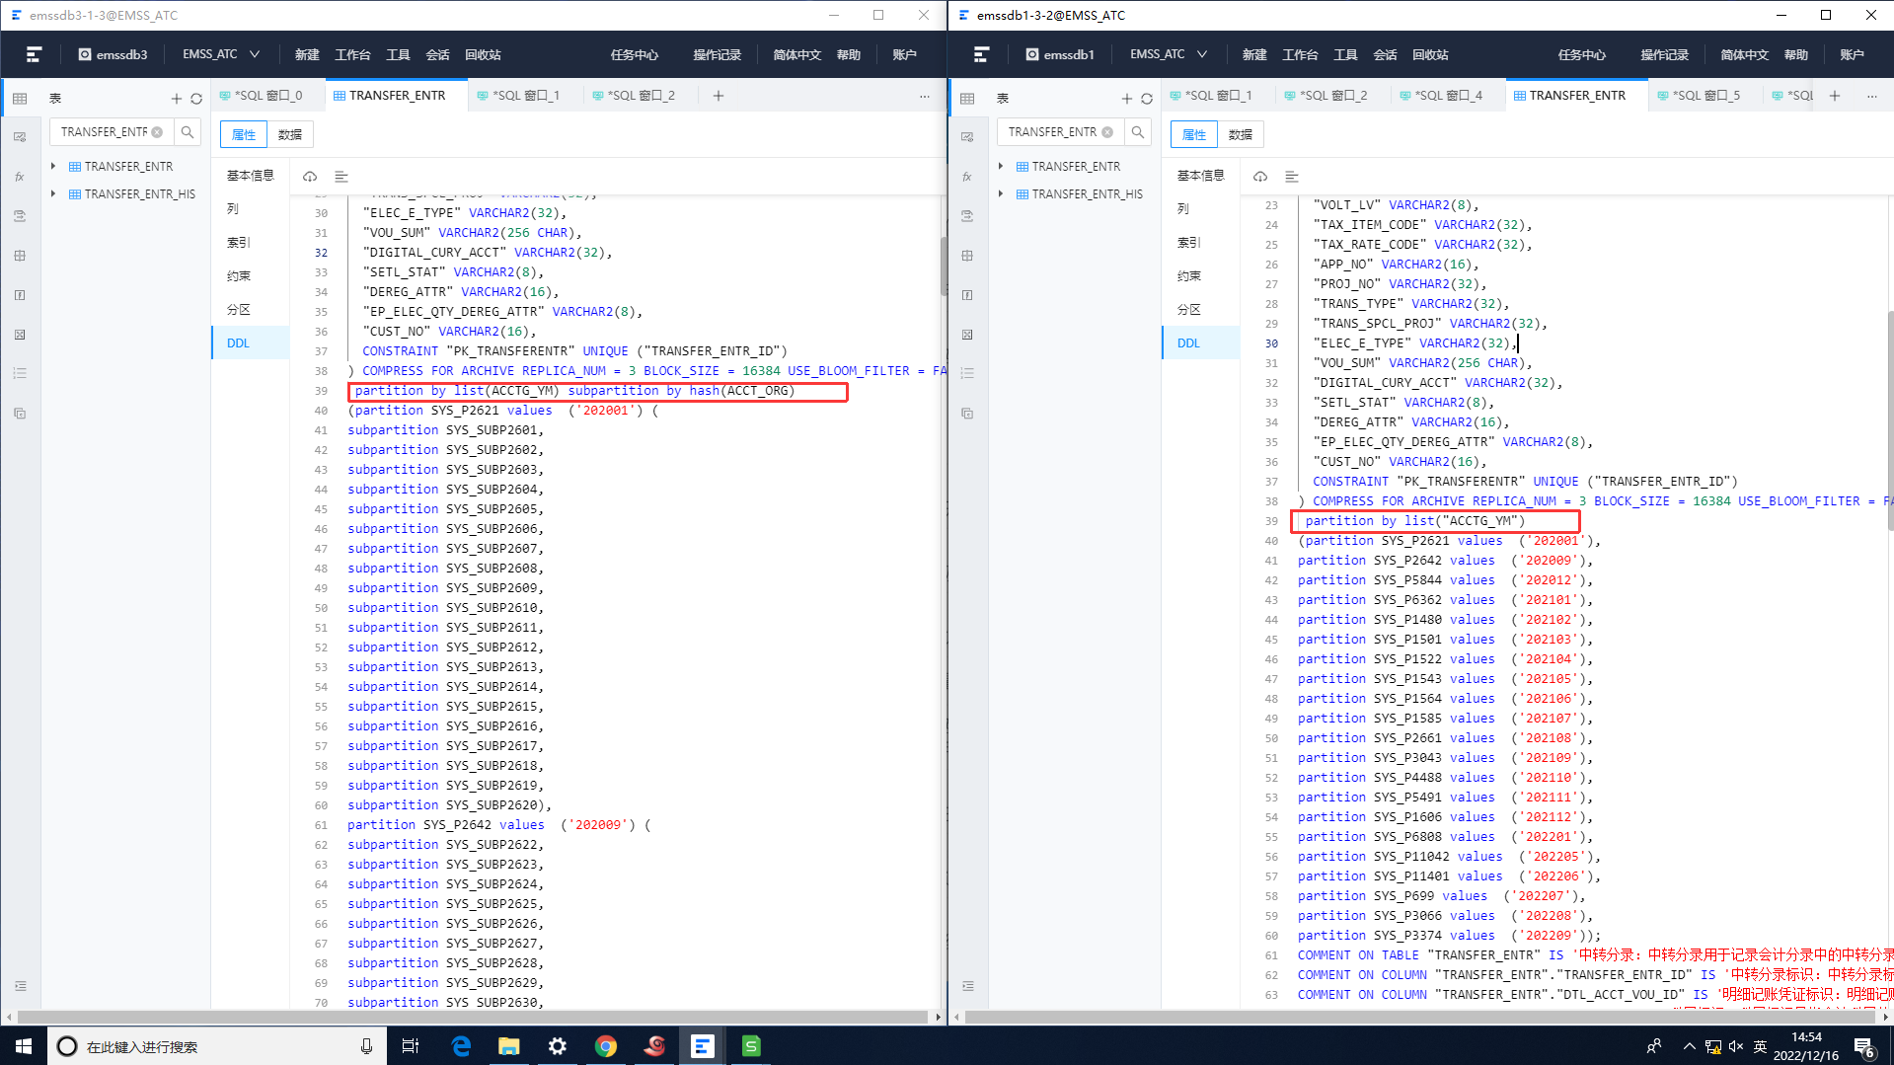1894x1065 pixels.
Task: Select the 数据 tab in left window
Action: (x=290, y=134)
